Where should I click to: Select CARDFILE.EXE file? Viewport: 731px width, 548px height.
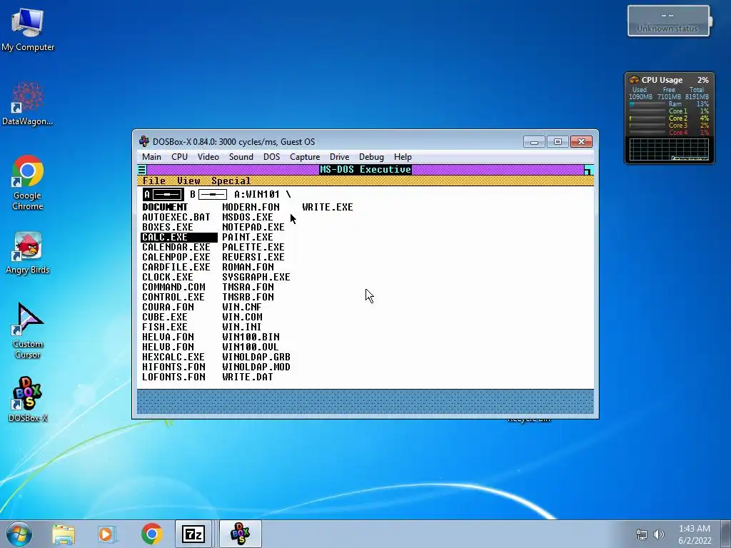click(x=176, y=267)
